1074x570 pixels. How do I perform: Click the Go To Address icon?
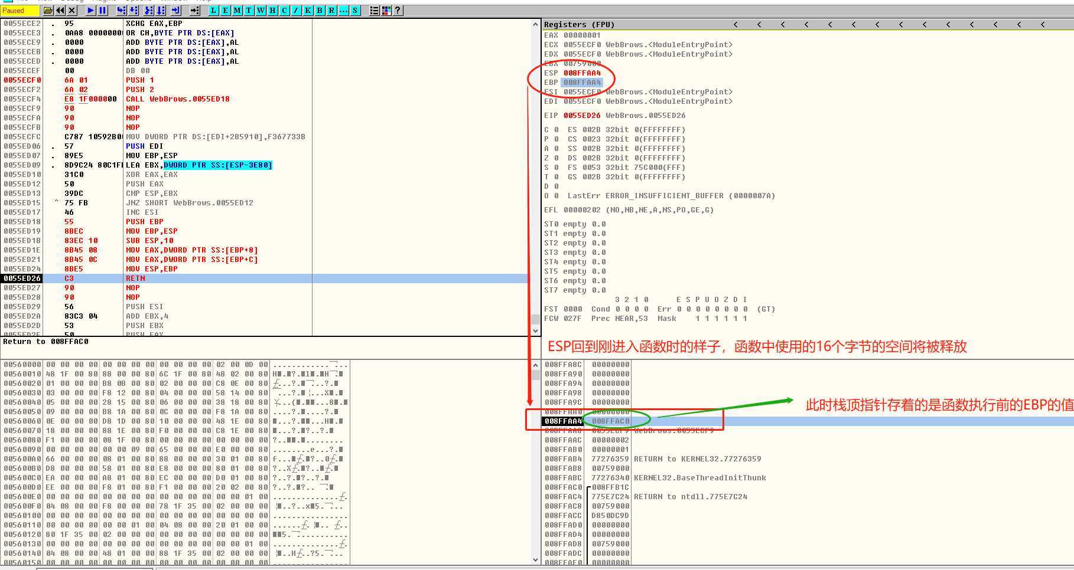pos(195,10)
